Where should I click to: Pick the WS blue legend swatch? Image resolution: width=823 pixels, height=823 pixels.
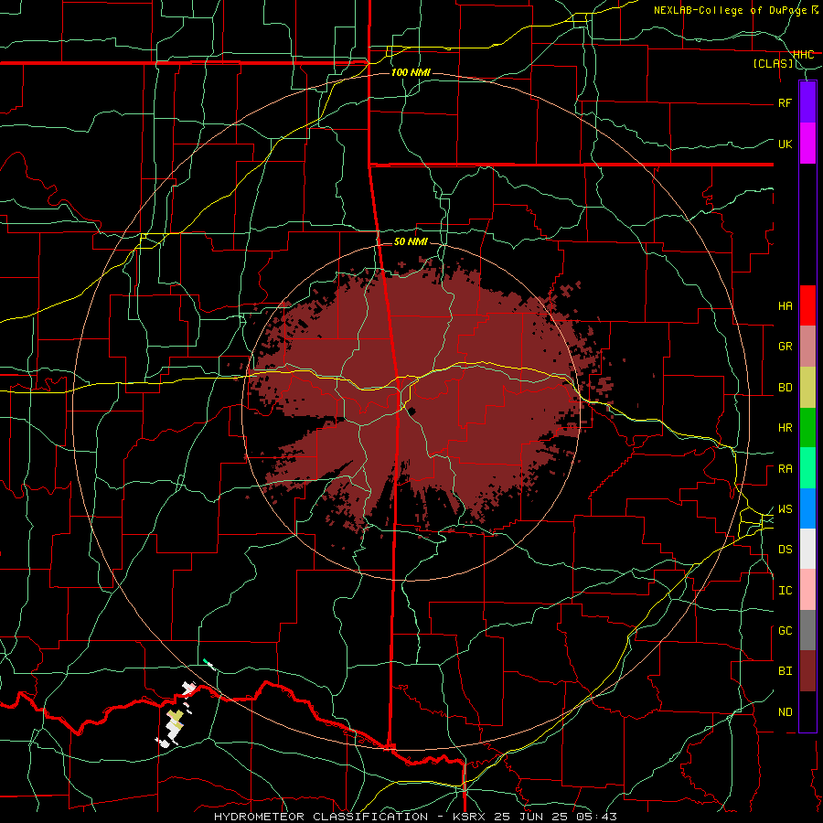point(807,508)
